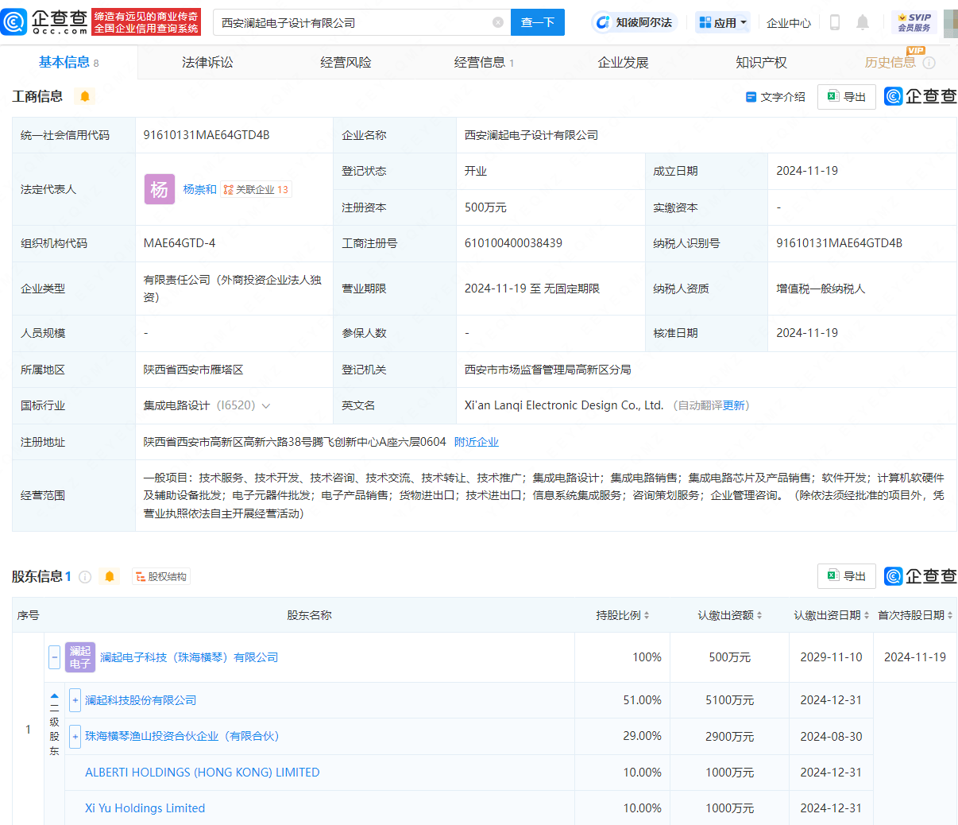Click the orange bell beside 工商信息
Image resolution: width=958 pixels, height=825 pixels.
pos(85,96)
